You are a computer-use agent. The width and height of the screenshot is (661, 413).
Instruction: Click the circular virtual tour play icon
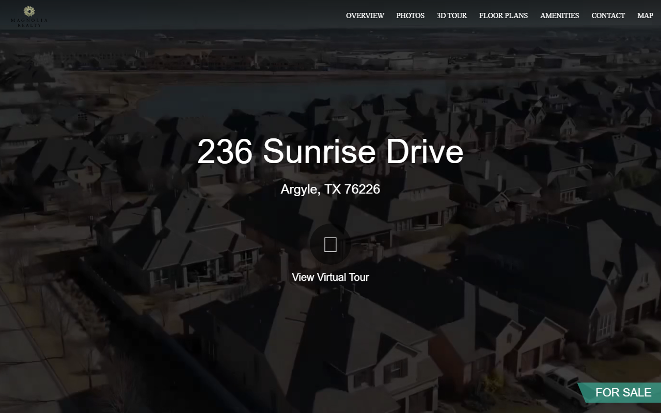point(330,245)
